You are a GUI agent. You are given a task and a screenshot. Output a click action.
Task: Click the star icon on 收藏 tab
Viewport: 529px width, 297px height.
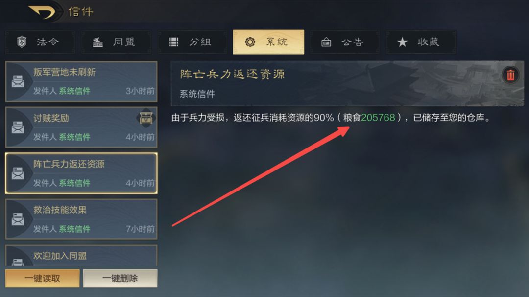click(402, 42)
